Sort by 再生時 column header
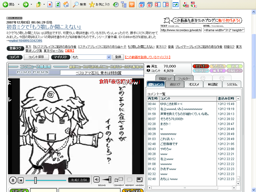This screenshot has height=192, width=256. point(153,98)
